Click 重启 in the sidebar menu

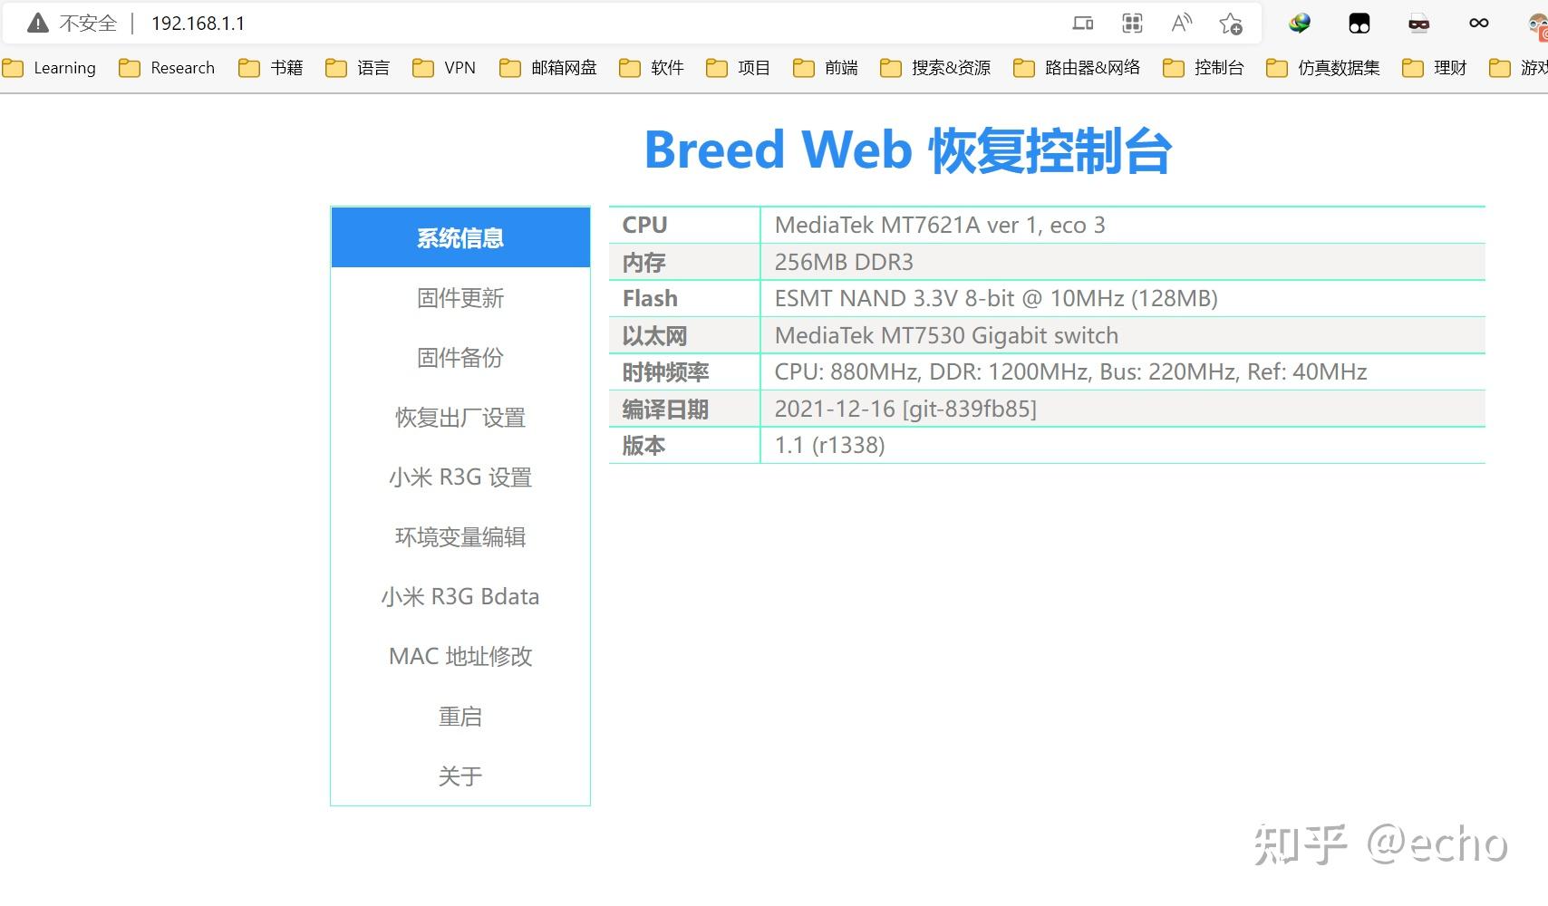(460, 717)
